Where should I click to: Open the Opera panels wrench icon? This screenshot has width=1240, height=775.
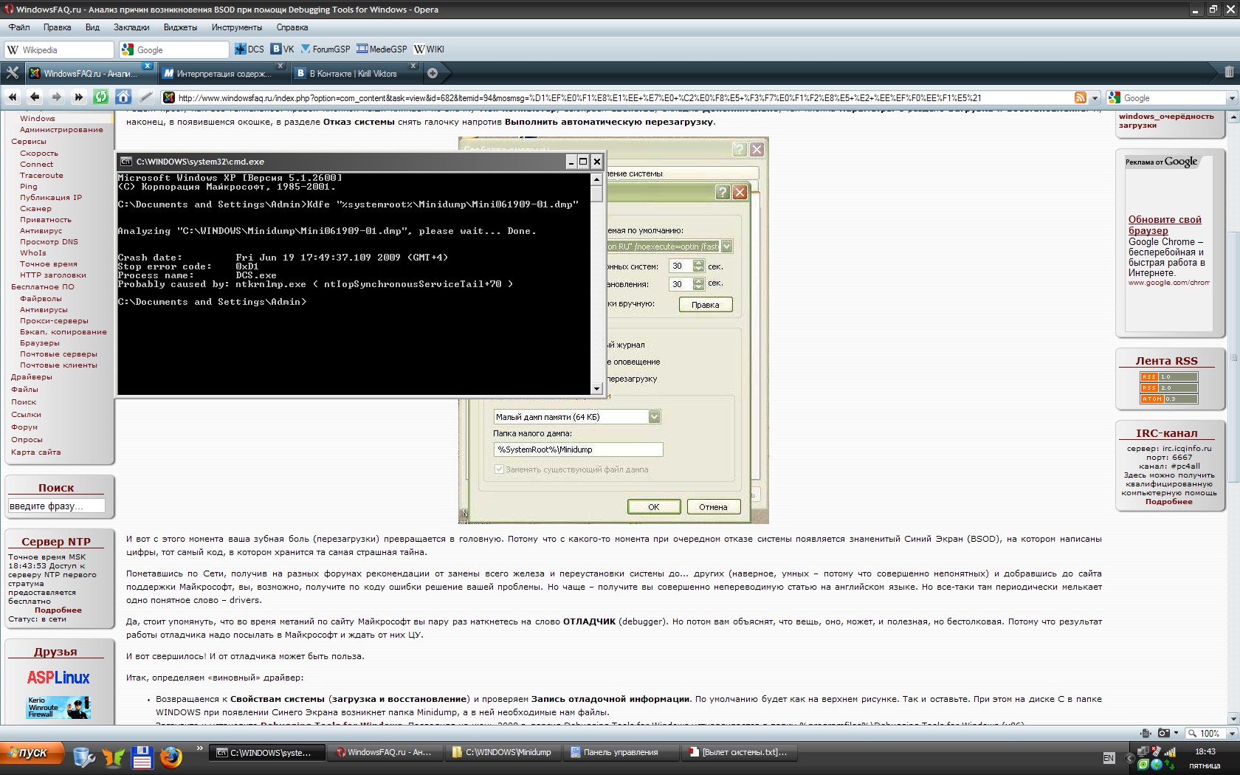point(12,73)
